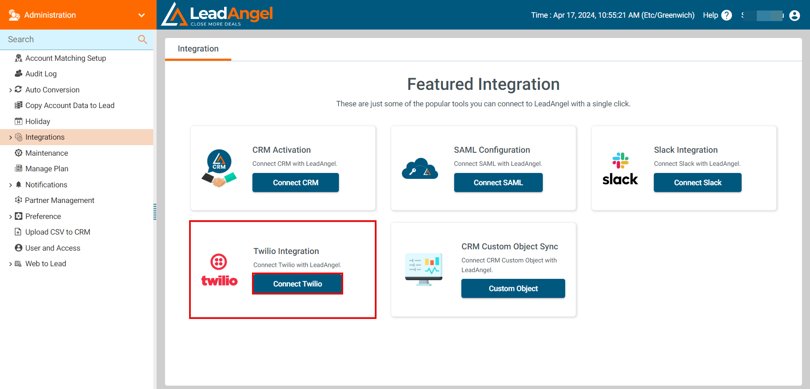This screenshot has width=810, height=389.
Task: Click the Slack Integration card title
Action: [x=685, y=150]
